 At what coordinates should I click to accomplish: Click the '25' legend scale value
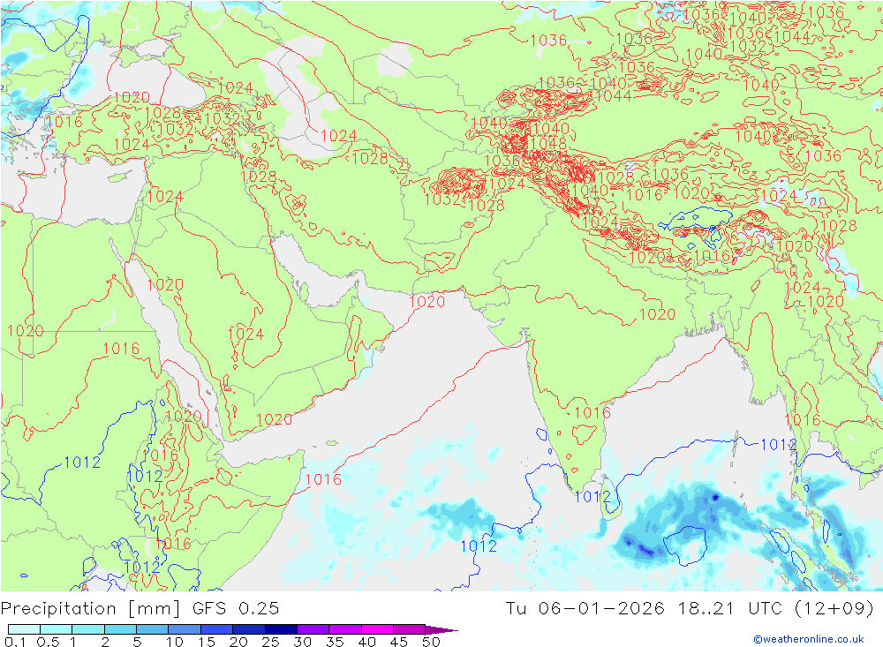(270, 642)
